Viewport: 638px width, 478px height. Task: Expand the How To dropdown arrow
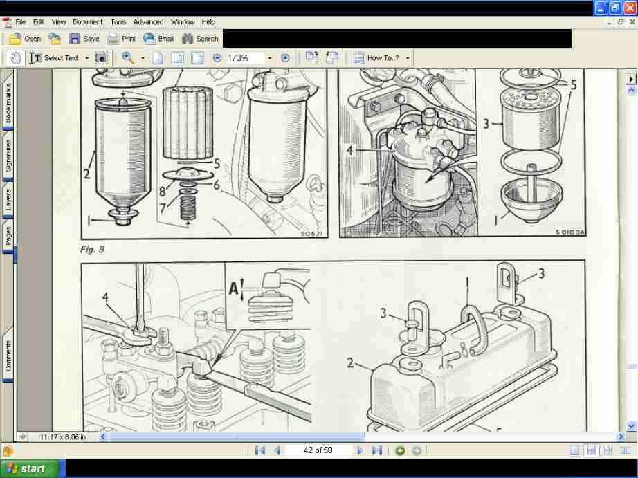(408, 58)
